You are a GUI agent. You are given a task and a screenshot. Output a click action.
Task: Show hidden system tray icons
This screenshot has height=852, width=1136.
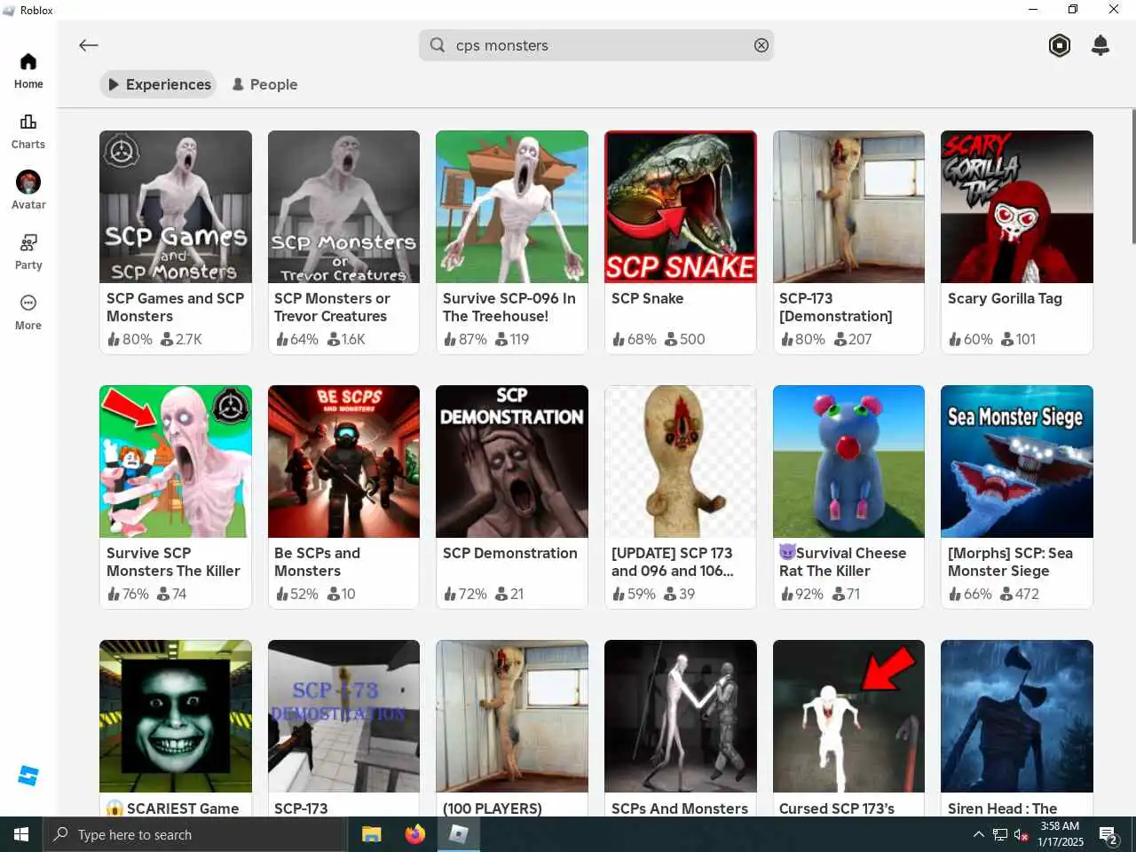tap(978, 834)
